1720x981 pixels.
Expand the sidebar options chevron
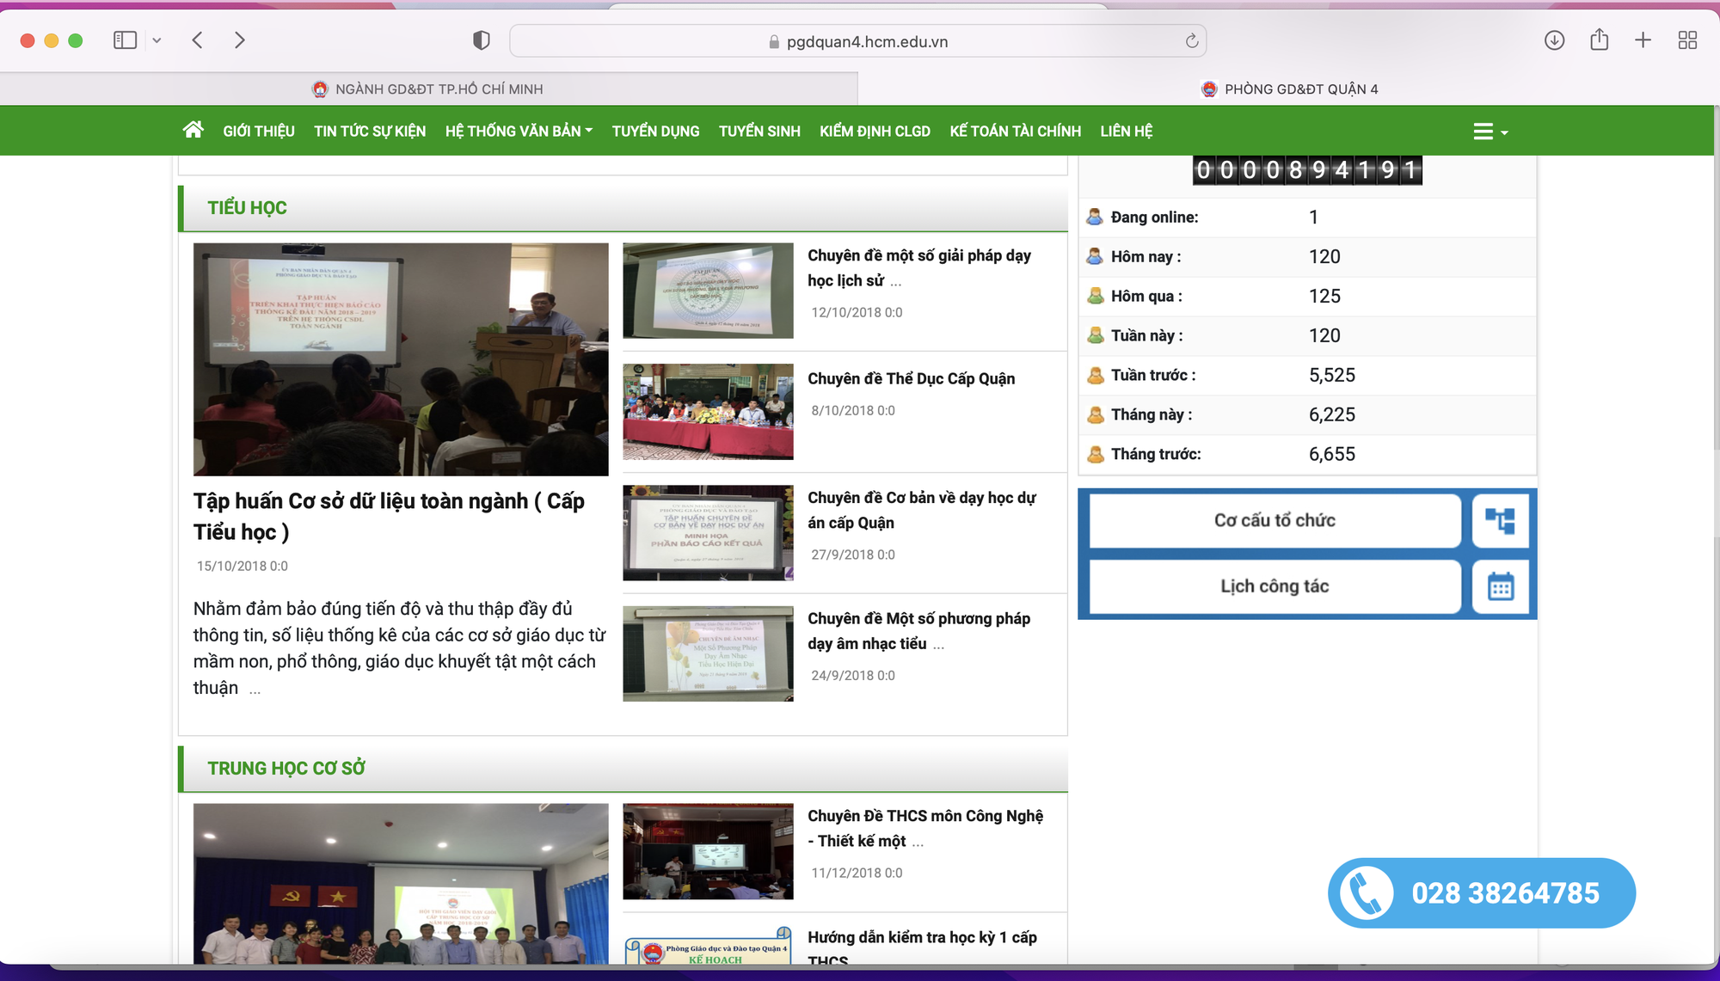pos(157,40)
